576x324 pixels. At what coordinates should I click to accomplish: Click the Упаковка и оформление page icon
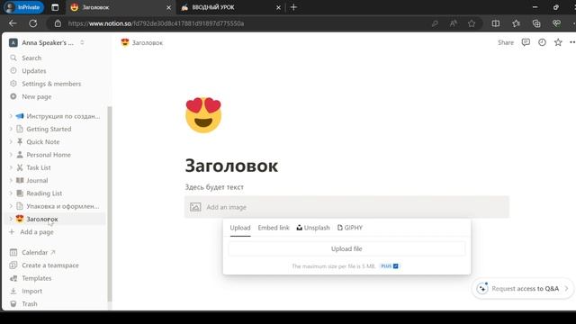click(20, 206)
